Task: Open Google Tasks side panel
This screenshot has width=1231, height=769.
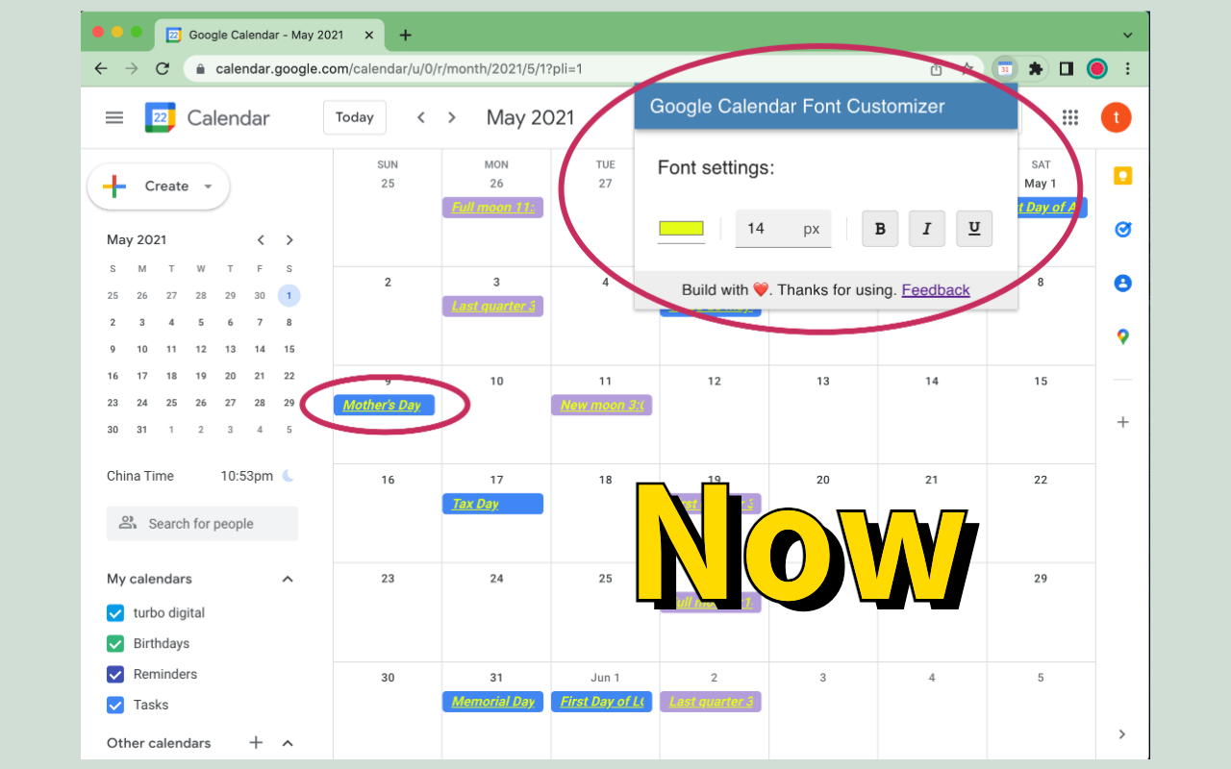Action: coord(1122,230)
